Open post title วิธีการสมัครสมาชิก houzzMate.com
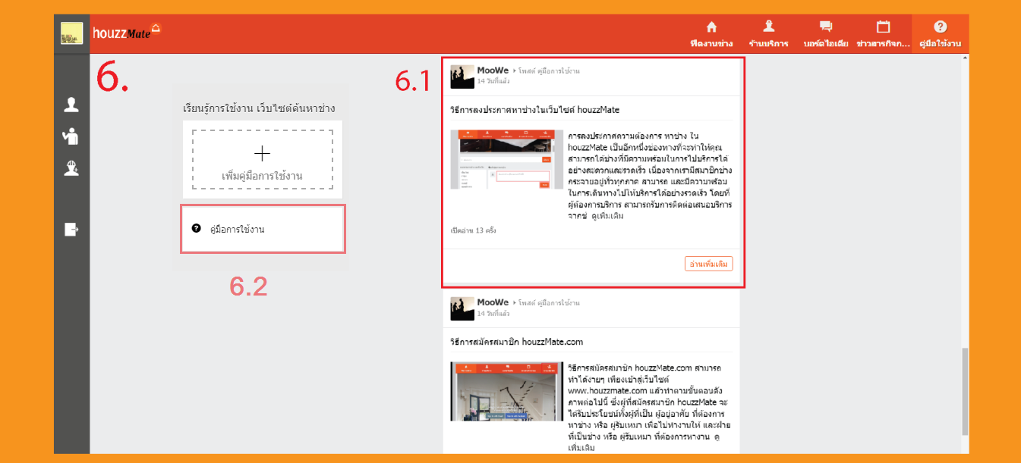Image resolution: width=1021 pixels, height=463 pixels. 517,342
